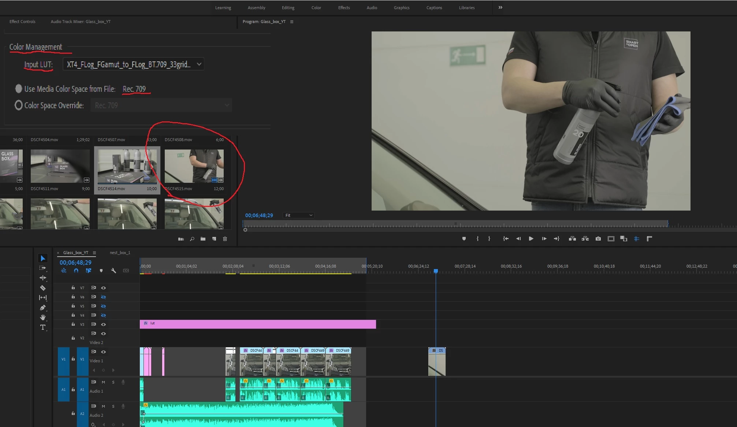737x427 pixels.
Task: Select the Type tool
Action: tap(42, 327)
